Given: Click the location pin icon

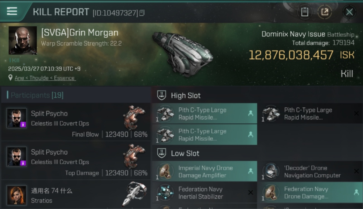Looking at the screenshot, I should [11, 78].
